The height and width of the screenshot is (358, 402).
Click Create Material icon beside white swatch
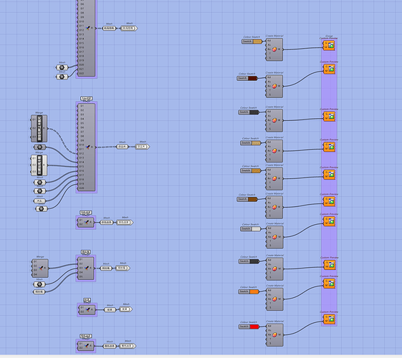tap(274, 236)
